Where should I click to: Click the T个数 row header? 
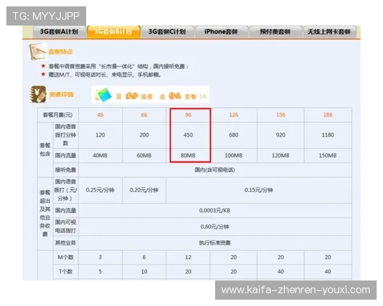pyautogui.click(x=66, y=272)
